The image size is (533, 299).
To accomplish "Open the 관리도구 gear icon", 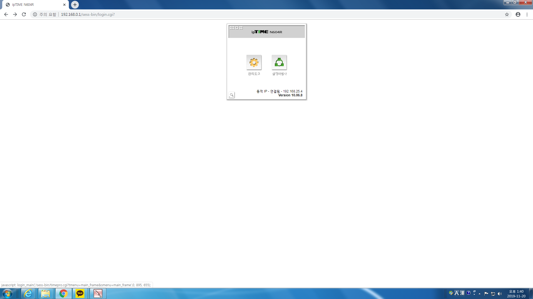I will (x=254, y=62).
